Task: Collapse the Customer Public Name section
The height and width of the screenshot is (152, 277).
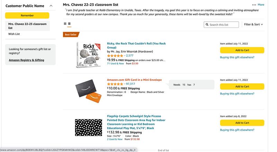Action: click(x=51, y=6)
